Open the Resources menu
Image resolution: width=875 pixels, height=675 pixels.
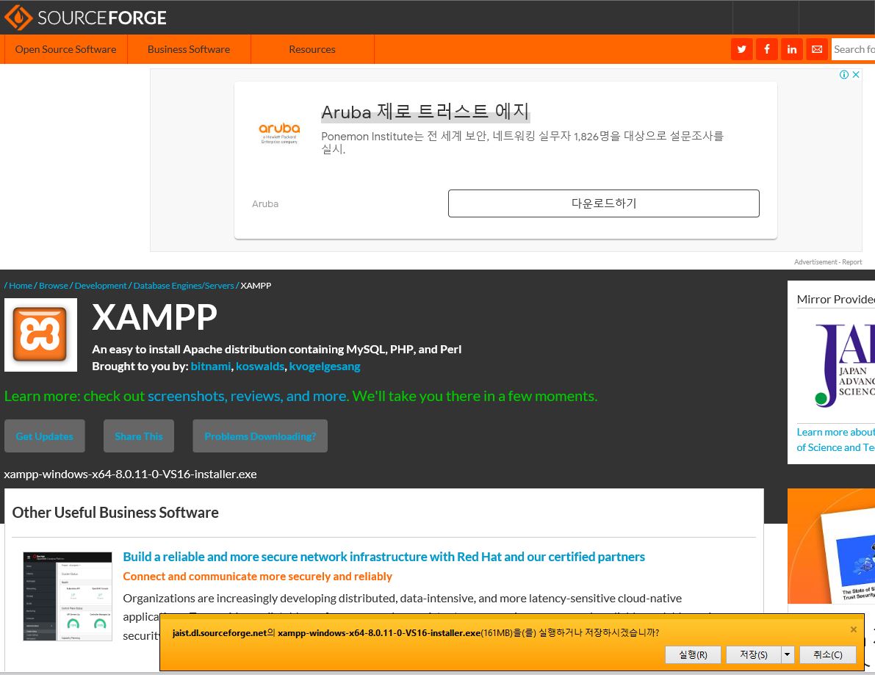click(x=312, y=49)
